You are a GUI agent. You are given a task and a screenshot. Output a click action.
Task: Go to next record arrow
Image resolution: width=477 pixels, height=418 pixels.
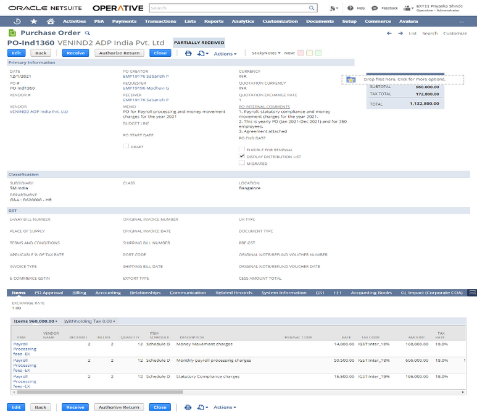tap(400, 33)
